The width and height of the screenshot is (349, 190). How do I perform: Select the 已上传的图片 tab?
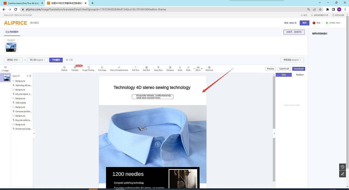(12, 32)
